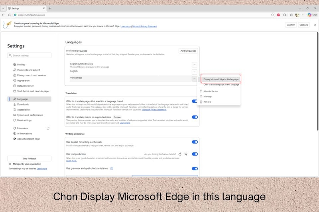Toggle Use text prediction switch
This screenshot has width=319, height=212.
point(195,154)
